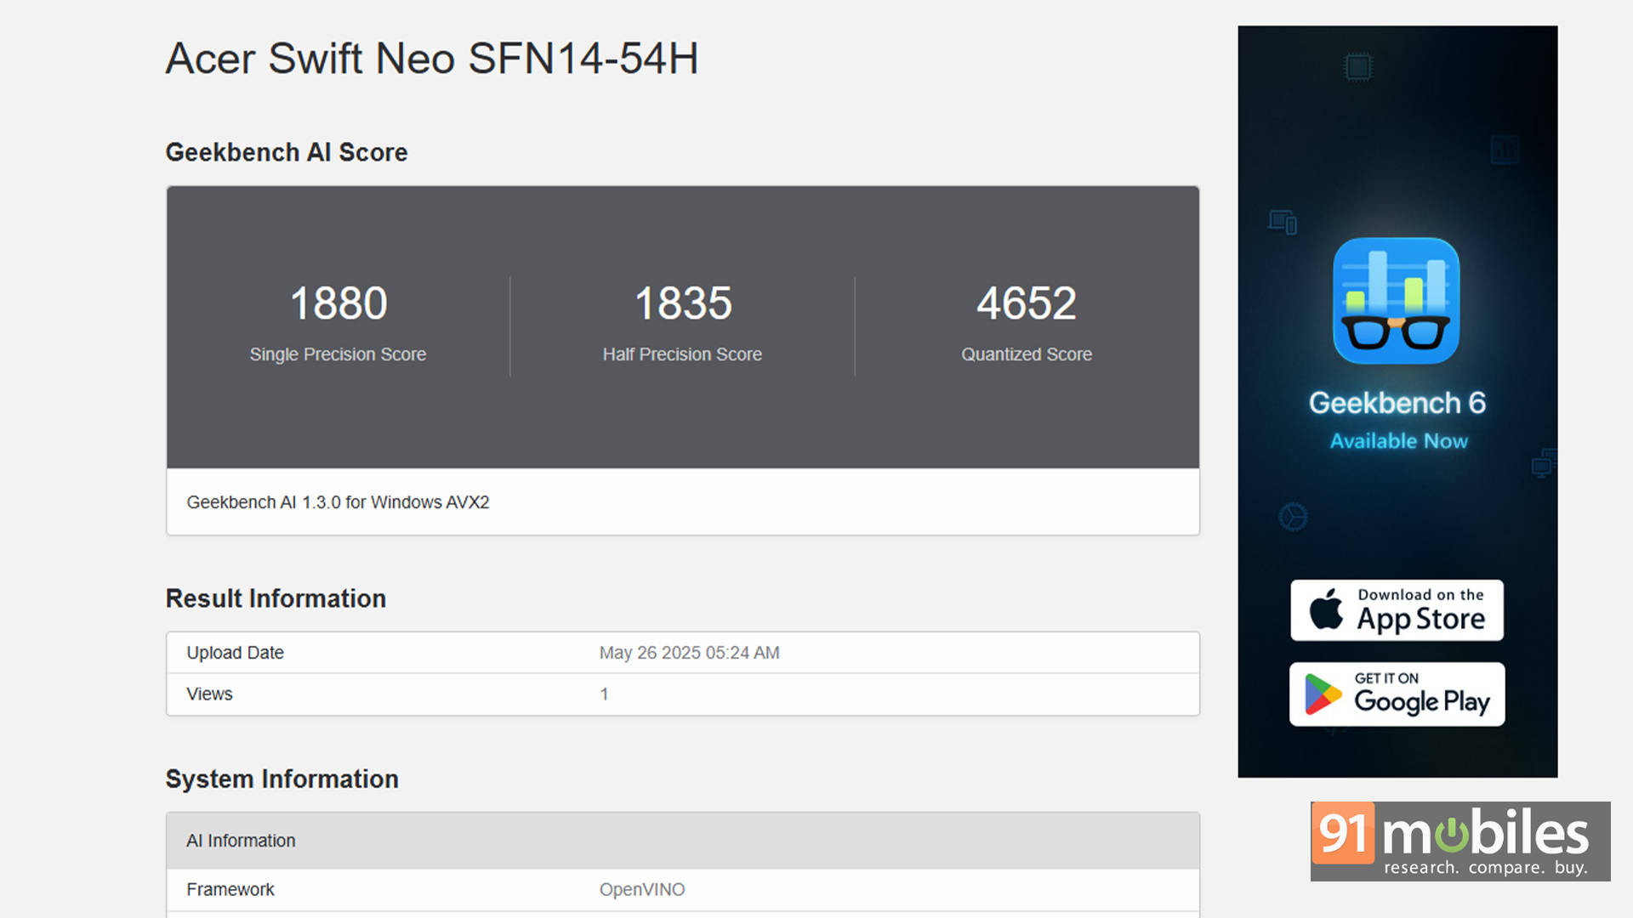This screenshot has width=1633, height=918.
Task: Click the Geekbench AI 1.3.0 for Windows AVX2 text
Action: click(x=338, y=502)
